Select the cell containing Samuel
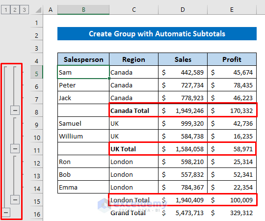265x221 pixels. pos(83,123)
